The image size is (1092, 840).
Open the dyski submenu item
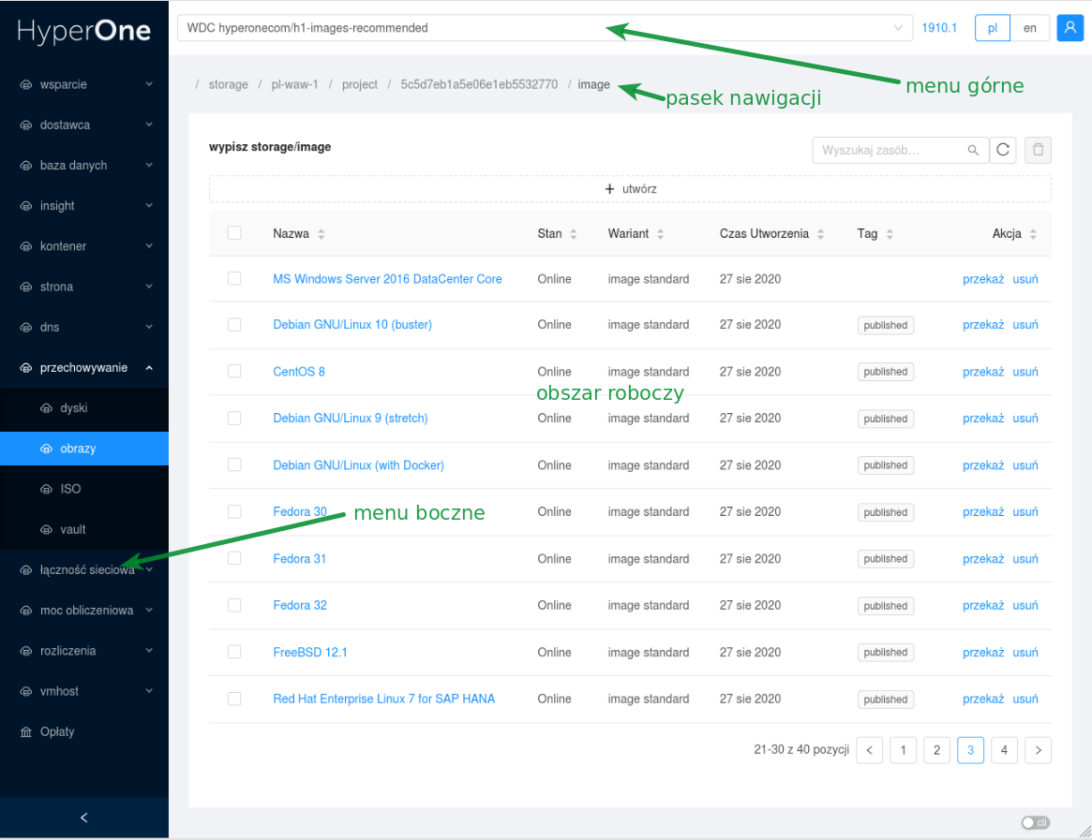tap(73, 408)
